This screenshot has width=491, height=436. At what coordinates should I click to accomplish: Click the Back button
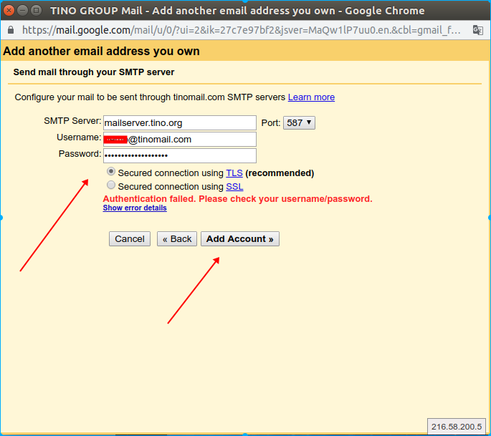(x=177, y=239)
